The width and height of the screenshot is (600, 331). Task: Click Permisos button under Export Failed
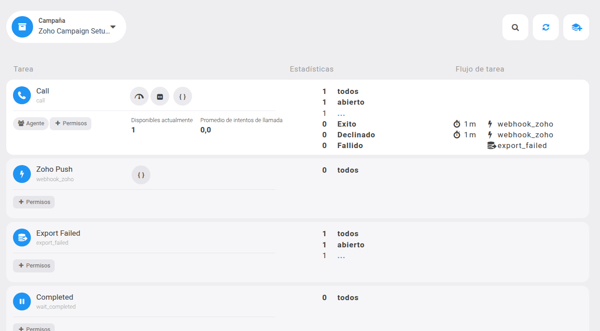pos(34,266)
